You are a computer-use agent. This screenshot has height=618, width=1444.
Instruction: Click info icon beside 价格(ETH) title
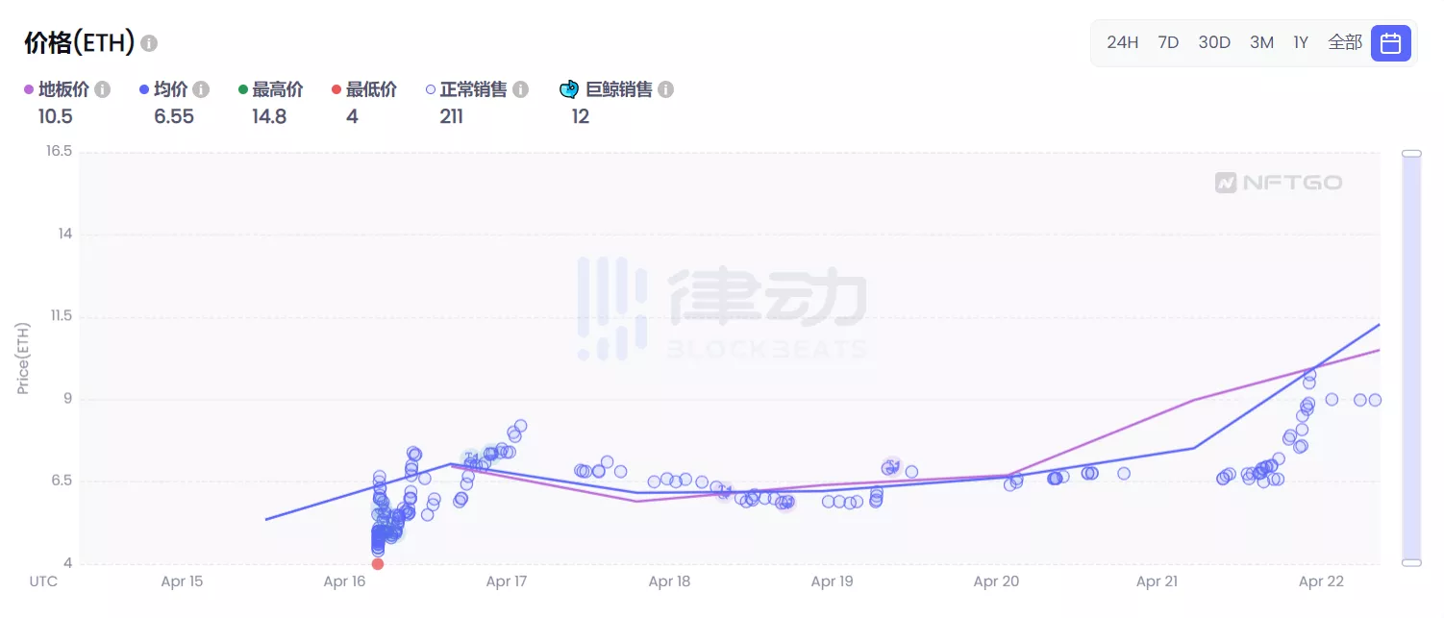click(x=149, y=43)
